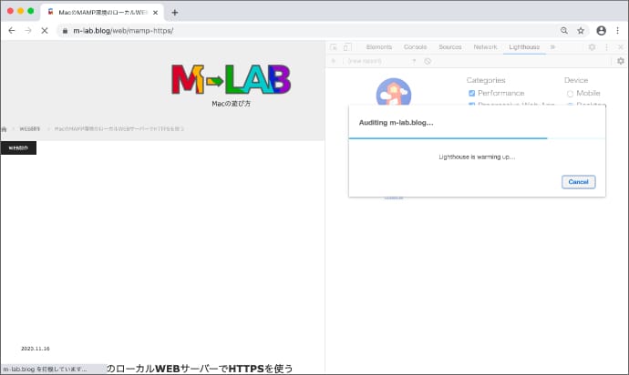Viewport: 629px width, 375px height.
Task: Uncheck the Performance category checkbox
Action: tap(471, 93)
